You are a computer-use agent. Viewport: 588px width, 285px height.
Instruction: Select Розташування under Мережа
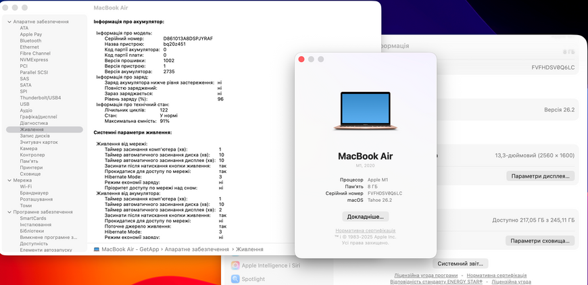point(36,199)
